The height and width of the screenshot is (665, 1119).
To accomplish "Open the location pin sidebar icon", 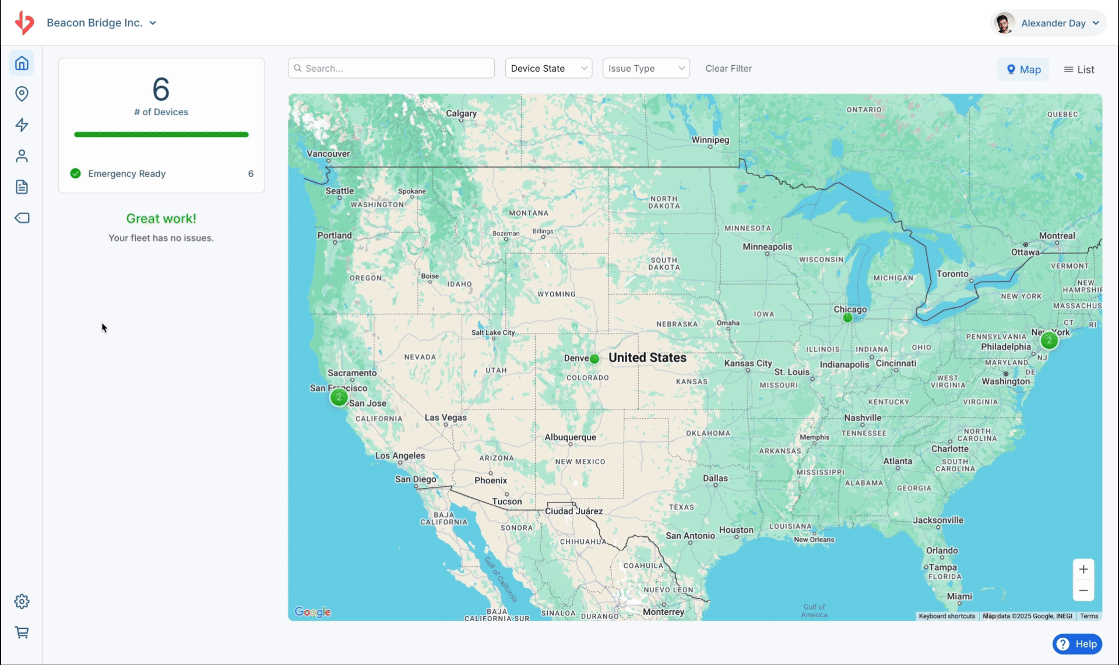I will tap(22, 94).
